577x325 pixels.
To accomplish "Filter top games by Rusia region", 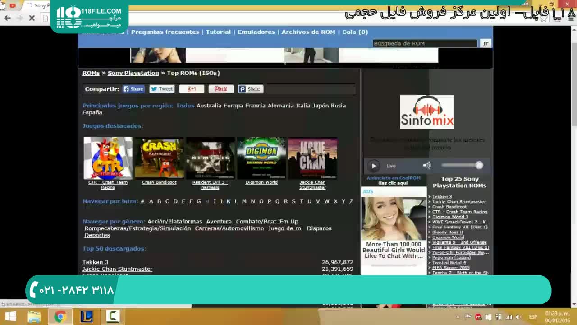I will 338,106.
